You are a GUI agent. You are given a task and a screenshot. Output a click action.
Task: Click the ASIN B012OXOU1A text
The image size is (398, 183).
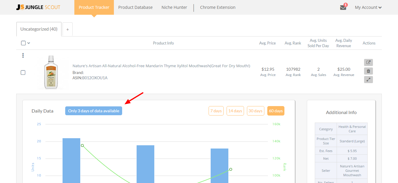click(90, 78)
